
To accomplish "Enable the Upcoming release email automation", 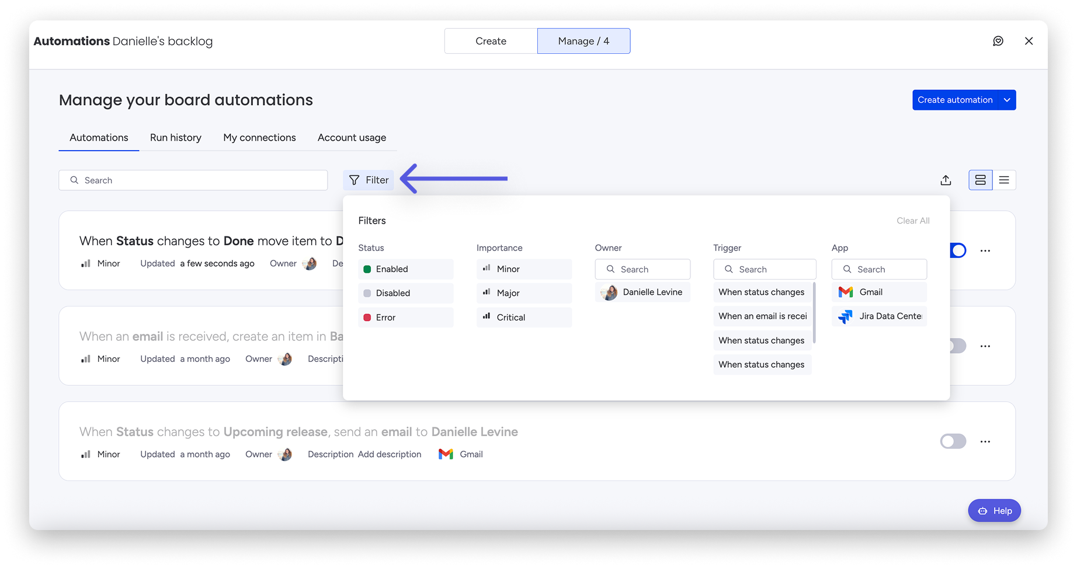I will (953, 441).
